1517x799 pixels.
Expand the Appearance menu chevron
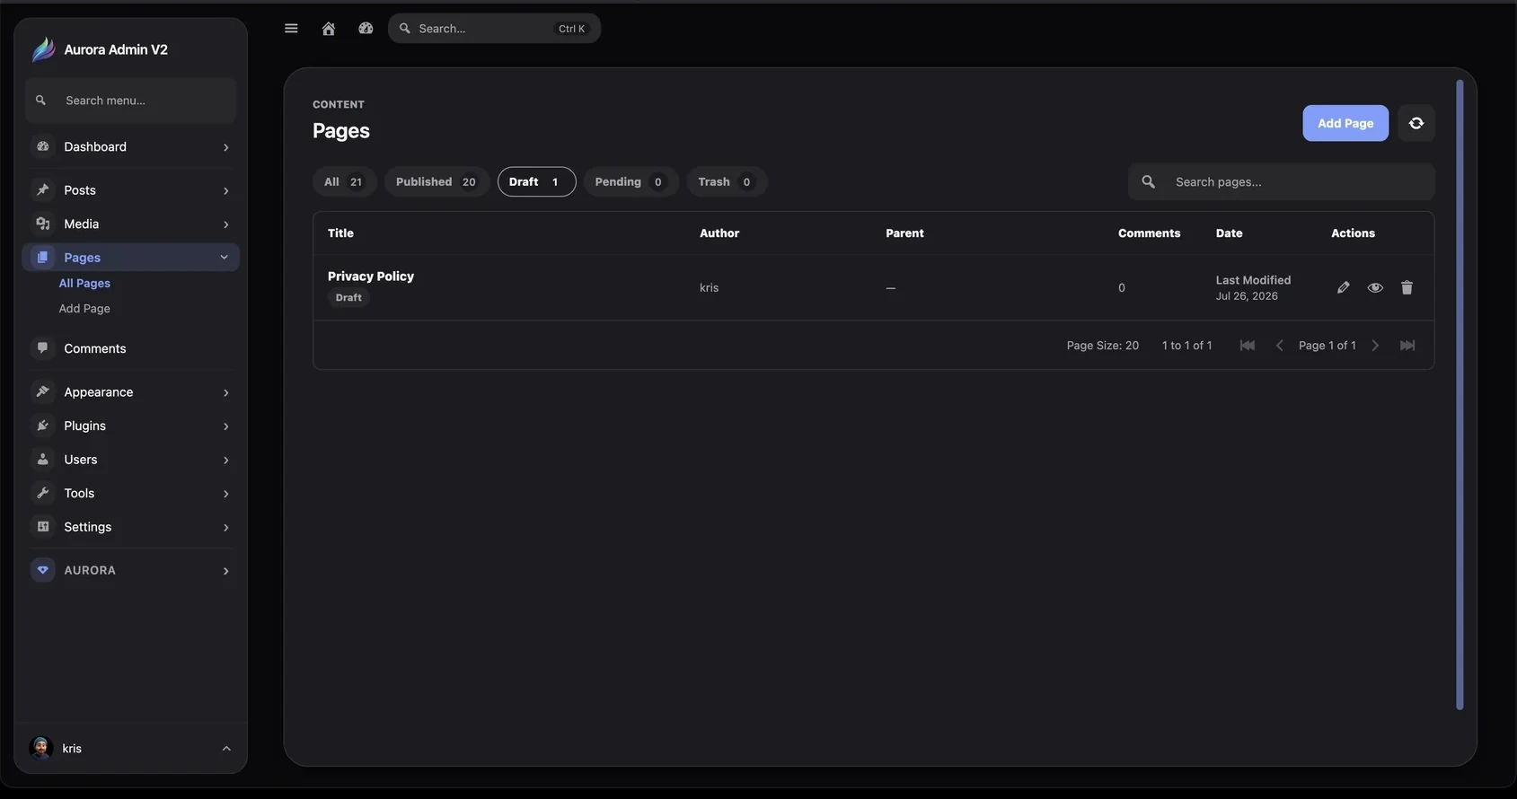pos(225,392)
